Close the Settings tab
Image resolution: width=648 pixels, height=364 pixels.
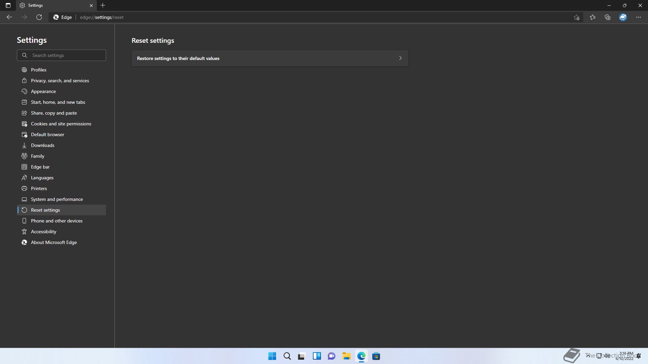tap(91, 5)
